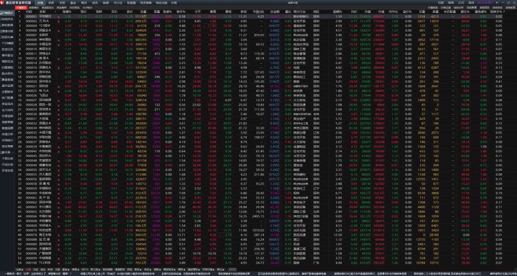Expand the 基金 dropdown in the bottom tab bar

[66, 269]
